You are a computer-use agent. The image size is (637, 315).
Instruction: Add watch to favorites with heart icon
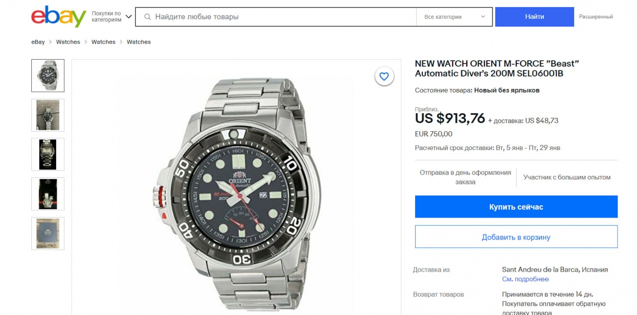click(x=384, y=77)
